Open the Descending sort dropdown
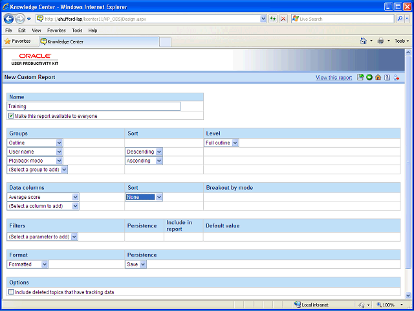The height and width of the screenshot is (311, 414). 144,152
